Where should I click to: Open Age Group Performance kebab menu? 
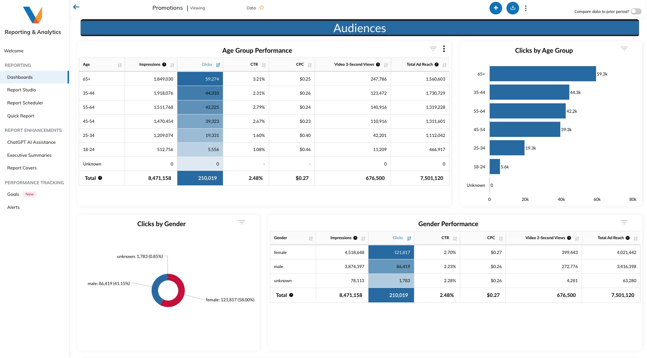444,49
